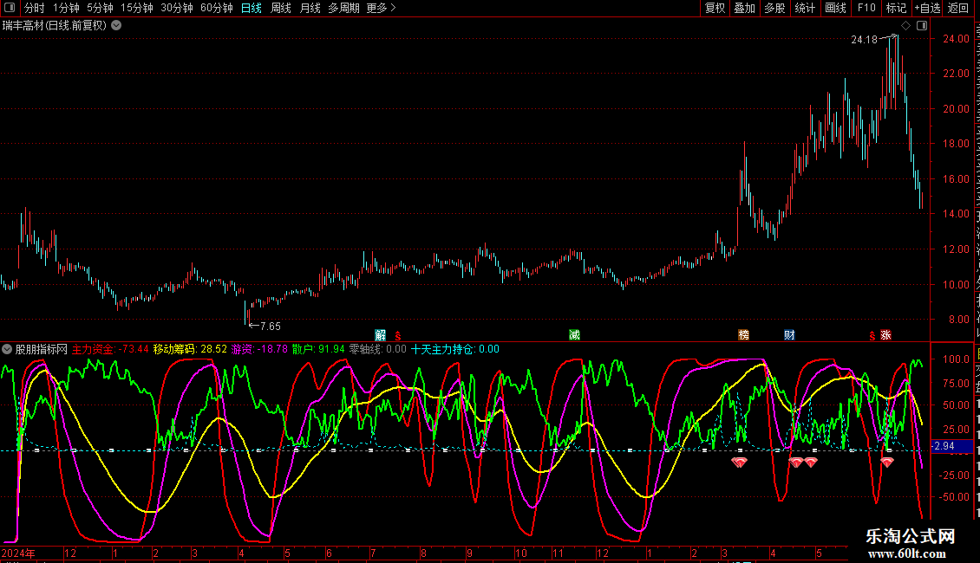The height and width of the screenshot is (563, 980).
Task: Click the 7.65 low price label
Action: (x=270, y=326)
